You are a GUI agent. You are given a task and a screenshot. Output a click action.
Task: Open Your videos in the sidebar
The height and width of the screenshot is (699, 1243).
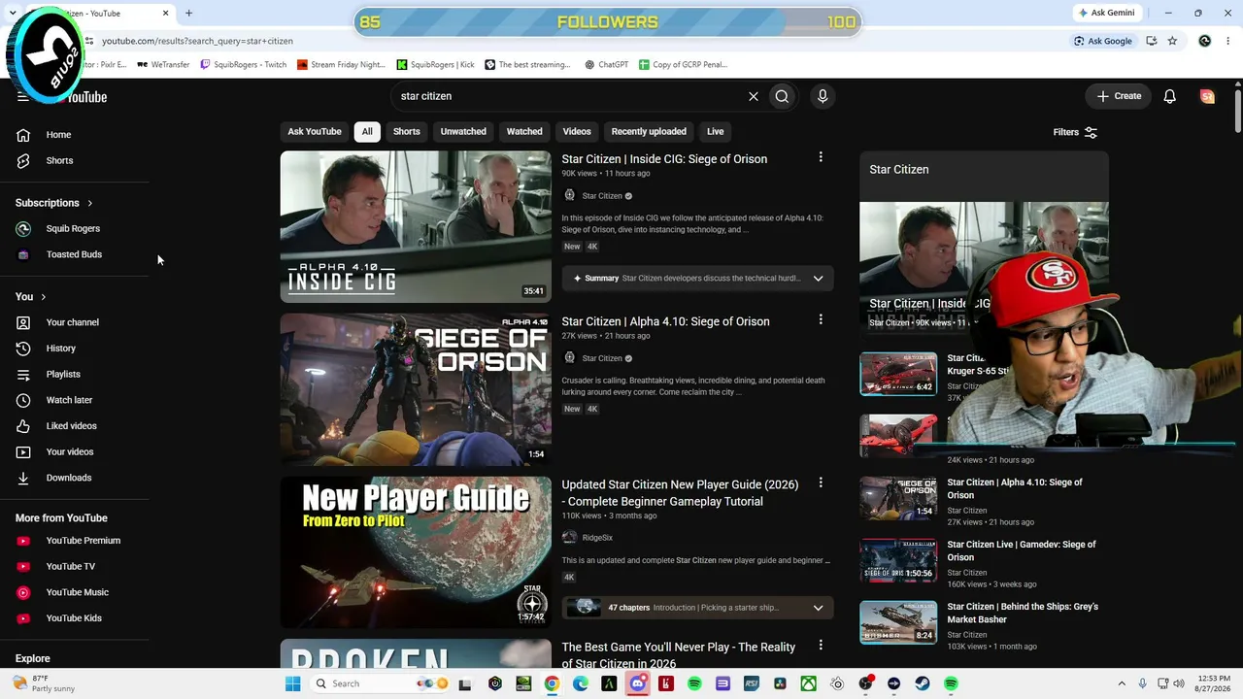pyautogui.click(x=69, y=451)
